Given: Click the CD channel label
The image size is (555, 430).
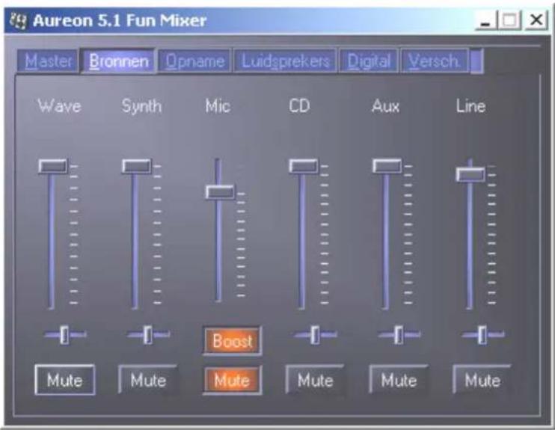Looking at the screenshot, I should click(299, 106).
